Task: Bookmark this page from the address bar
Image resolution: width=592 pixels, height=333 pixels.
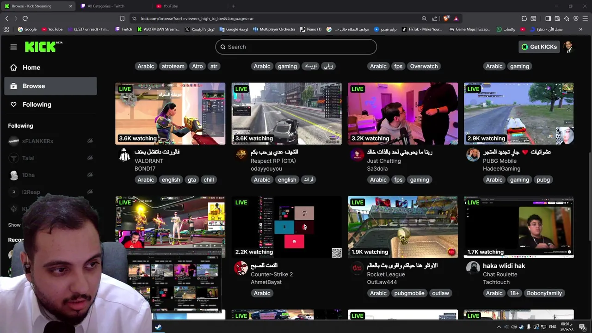Action: [122, 18]
